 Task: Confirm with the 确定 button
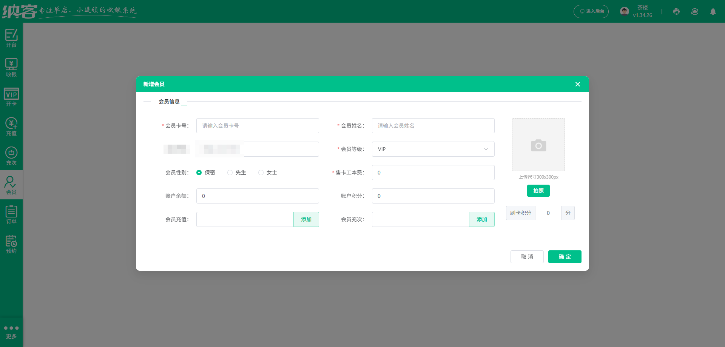click(565, 257)
